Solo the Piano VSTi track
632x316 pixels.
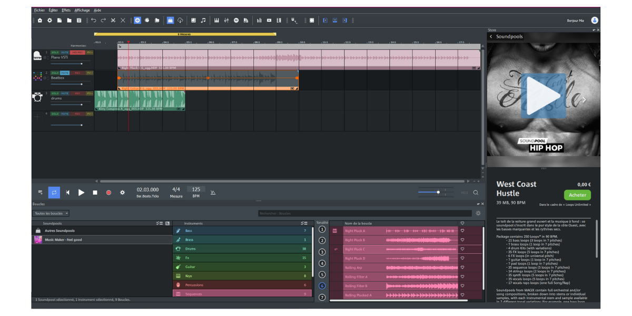coord(55,53)
